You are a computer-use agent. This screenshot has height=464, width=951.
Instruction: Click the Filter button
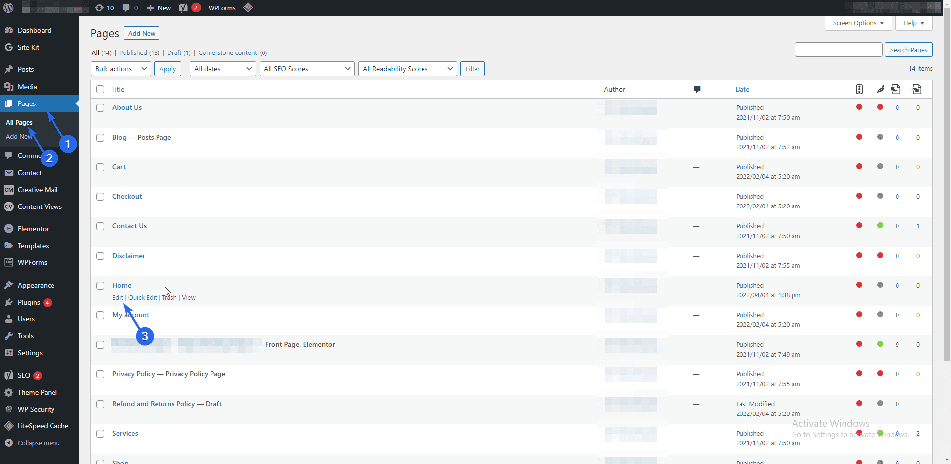(x=473, y=69)
